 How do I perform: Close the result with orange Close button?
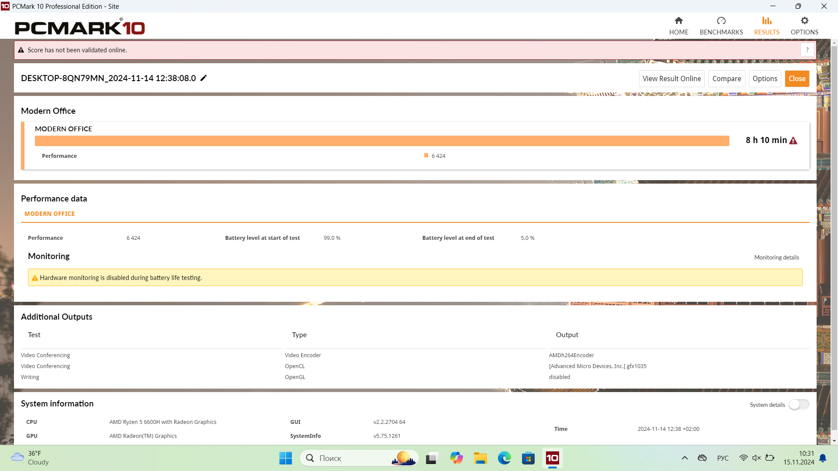[x=797, y=78]
